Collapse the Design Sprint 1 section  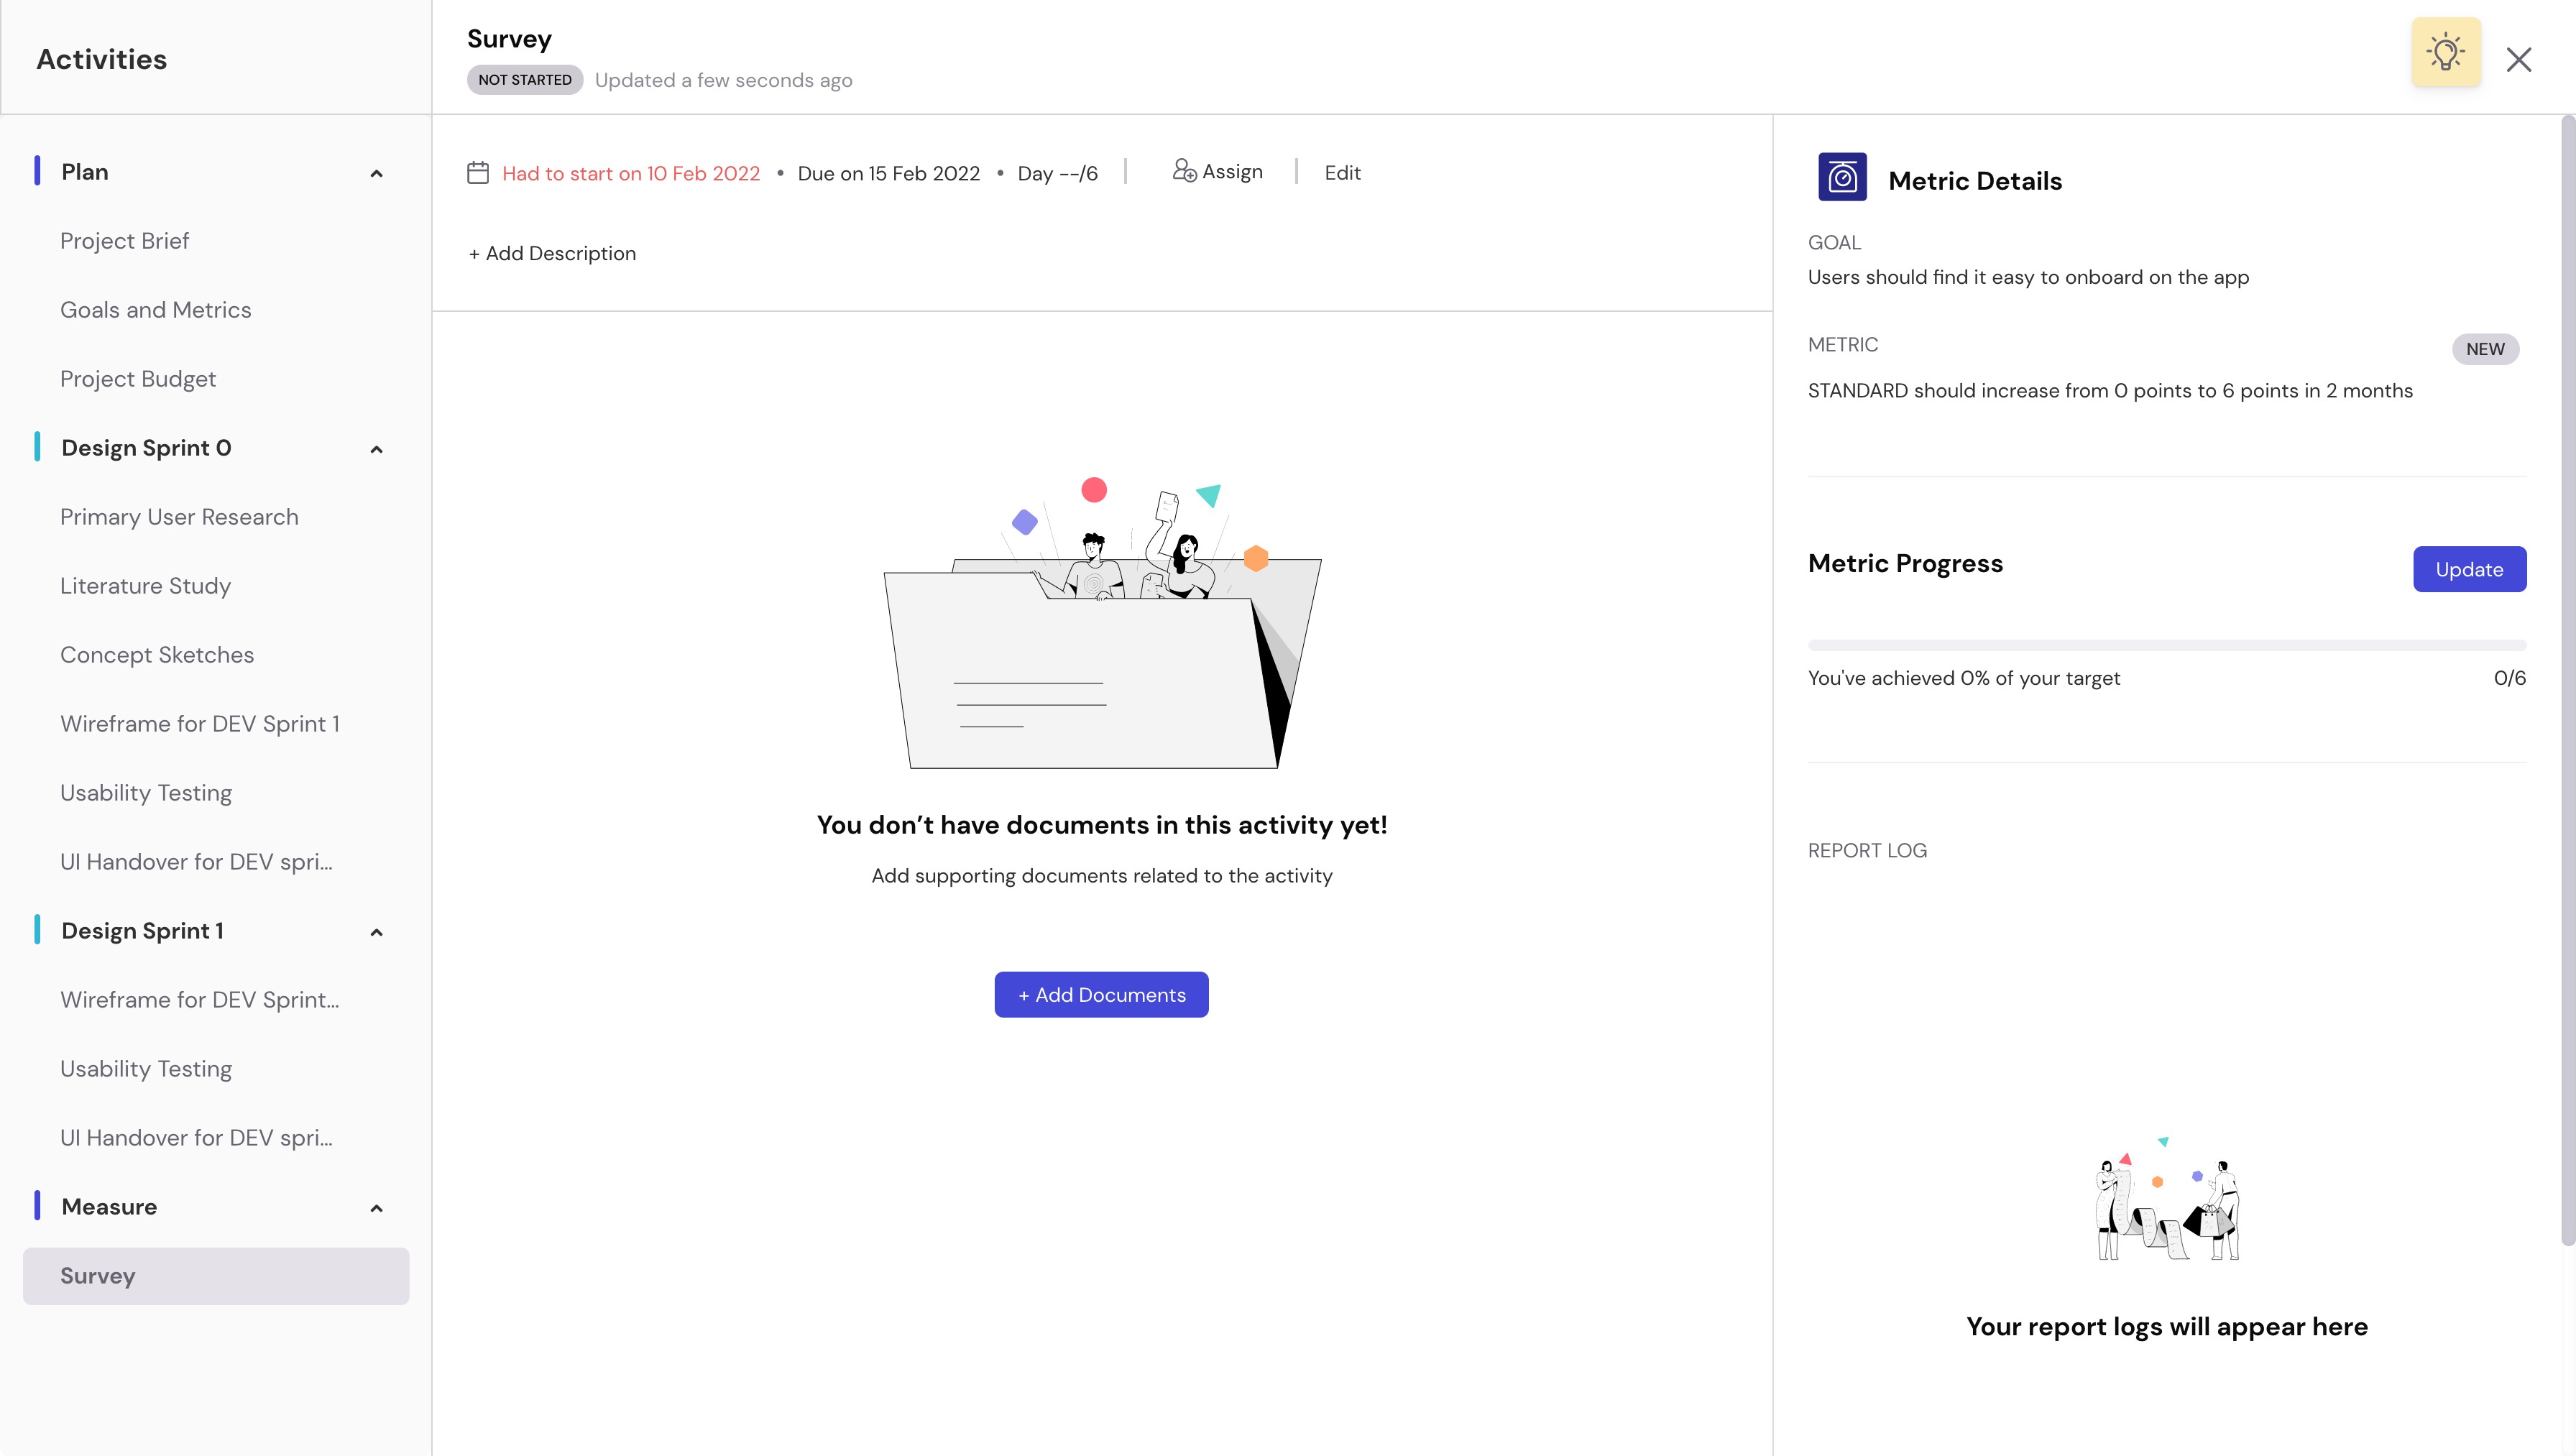tap(376, 933)
